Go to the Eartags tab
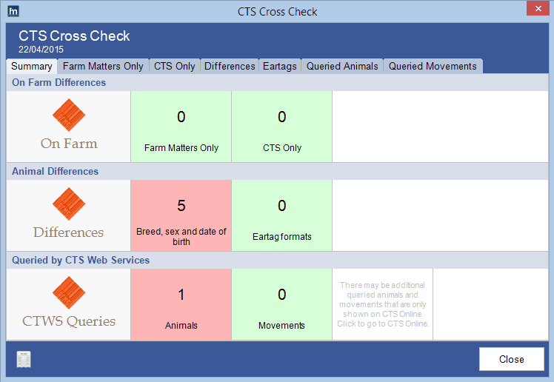 [x=280, y=67]
